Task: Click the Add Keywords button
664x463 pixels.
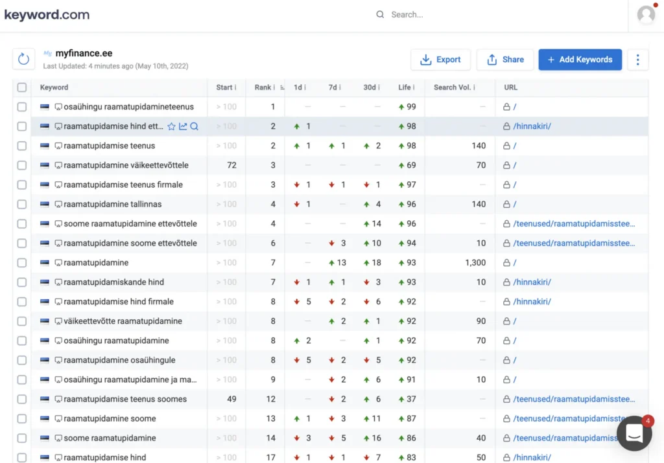Action: click(x=580, y=60)
